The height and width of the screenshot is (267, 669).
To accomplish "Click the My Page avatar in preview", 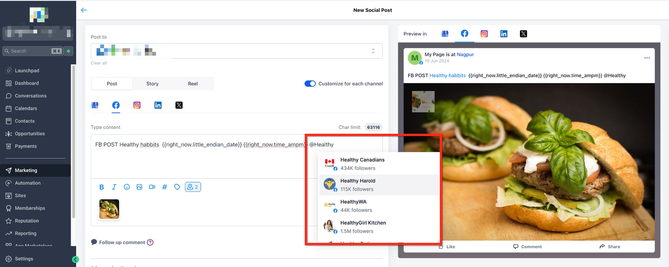I will [415, 58].
